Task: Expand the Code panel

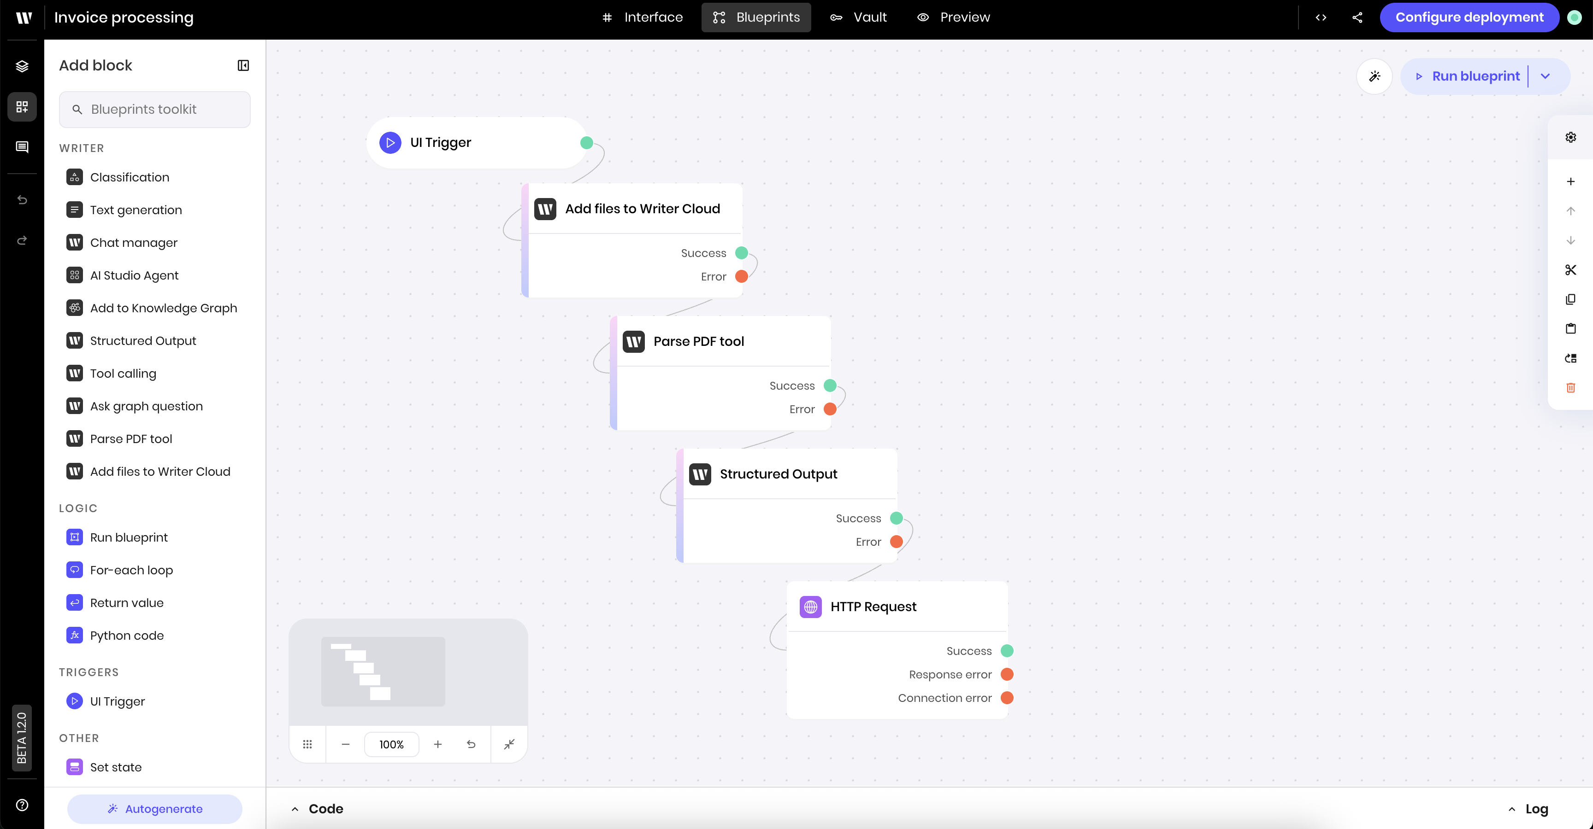Action: [317, 809]
